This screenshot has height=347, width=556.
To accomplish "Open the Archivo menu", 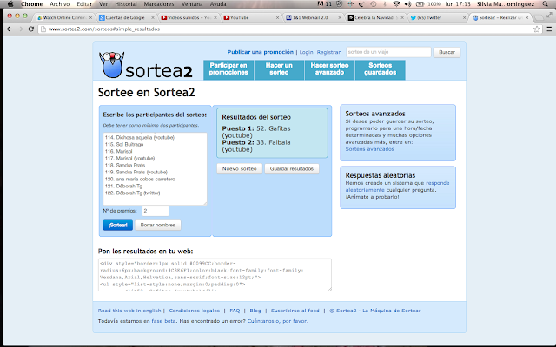I will point(60,3).
